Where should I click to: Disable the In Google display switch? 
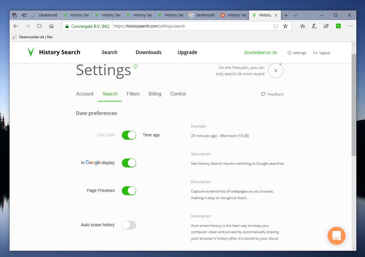[129, 163]
